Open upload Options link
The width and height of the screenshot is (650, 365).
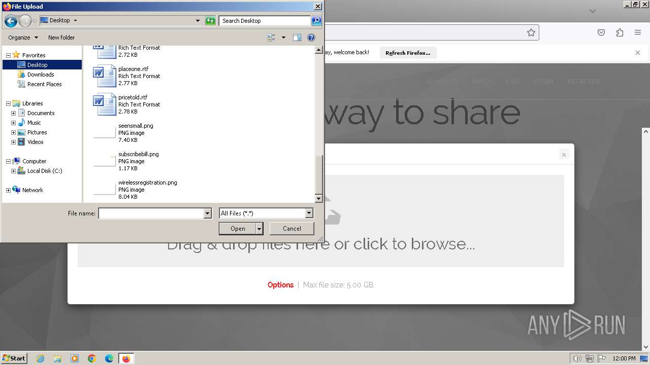click(280, 285)
